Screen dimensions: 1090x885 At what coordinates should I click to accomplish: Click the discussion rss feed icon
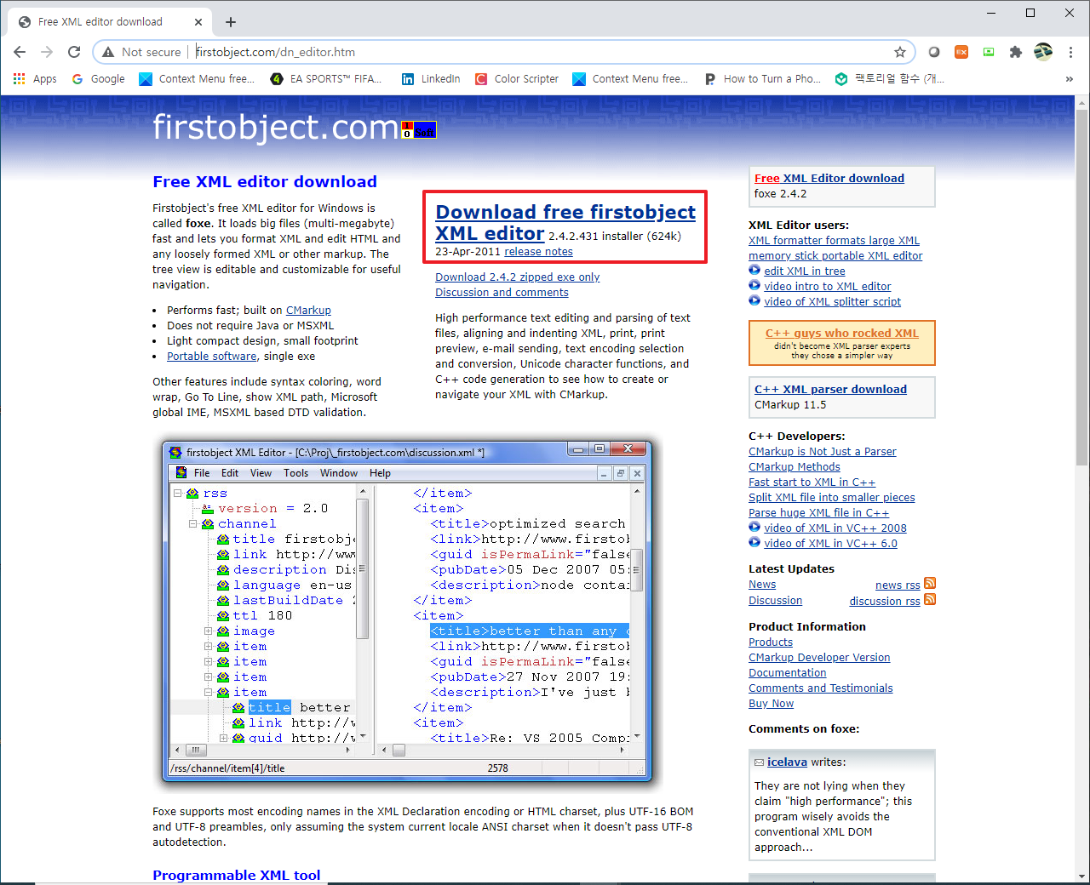(930, 600)
